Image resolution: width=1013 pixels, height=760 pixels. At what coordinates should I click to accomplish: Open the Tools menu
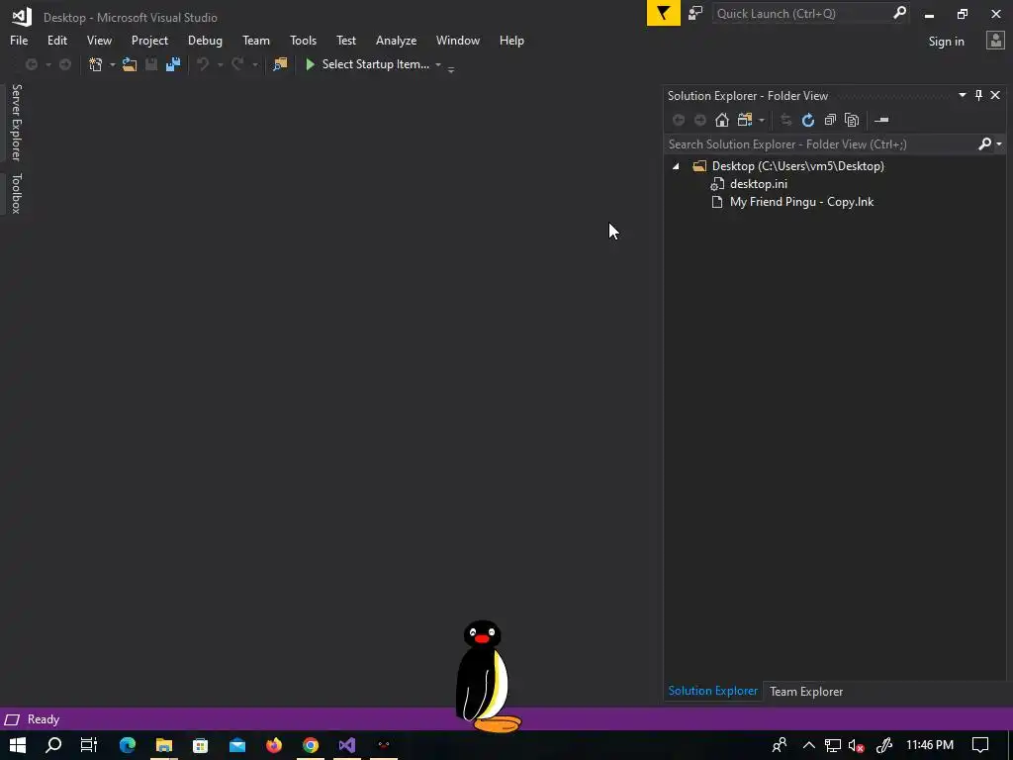(x=303, y=41)
